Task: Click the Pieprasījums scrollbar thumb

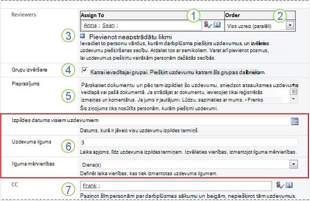Action: pos(294,91)
